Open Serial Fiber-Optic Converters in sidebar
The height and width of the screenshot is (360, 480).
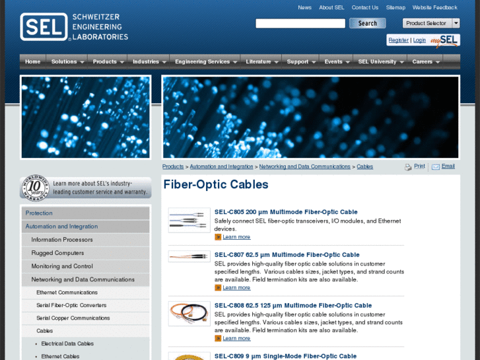85,305
